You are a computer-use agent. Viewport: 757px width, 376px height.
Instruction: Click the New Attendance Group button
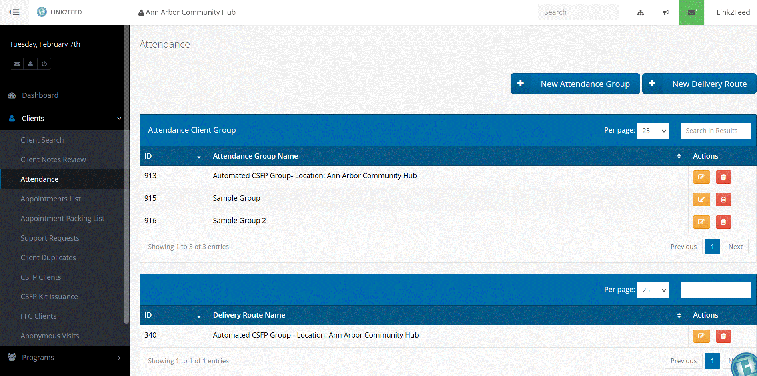pyautogui.click(x=575, y=84)
